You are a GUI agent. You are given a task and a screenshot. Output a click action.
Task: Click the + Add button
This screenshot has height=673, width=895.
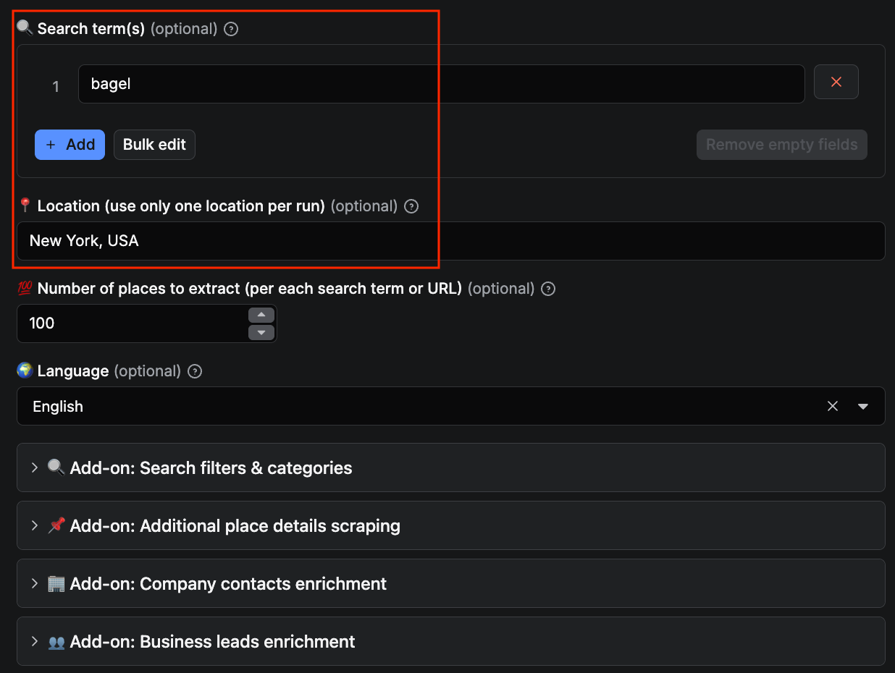click(70, 145)
